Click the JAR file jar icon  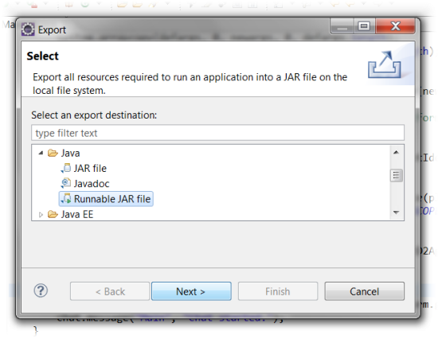tap(66, 168)
